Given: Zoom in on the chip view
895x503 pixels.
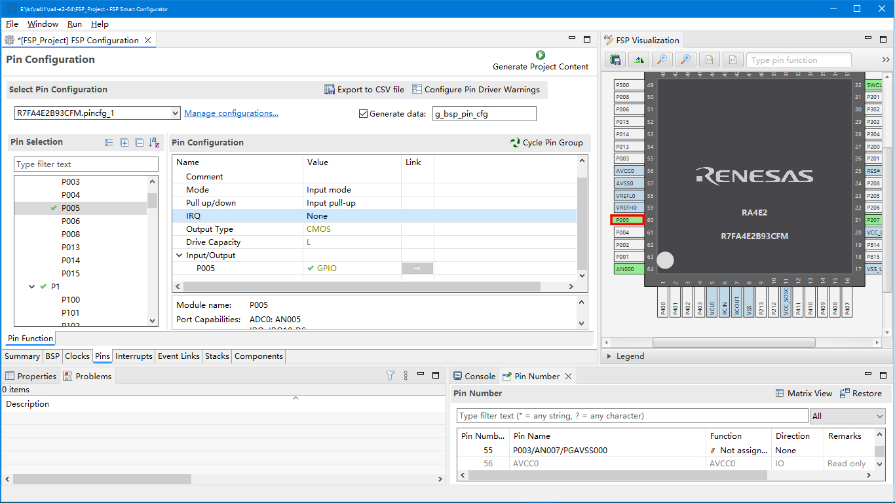Looking at the screenshot, I should [x=686, y=60].
